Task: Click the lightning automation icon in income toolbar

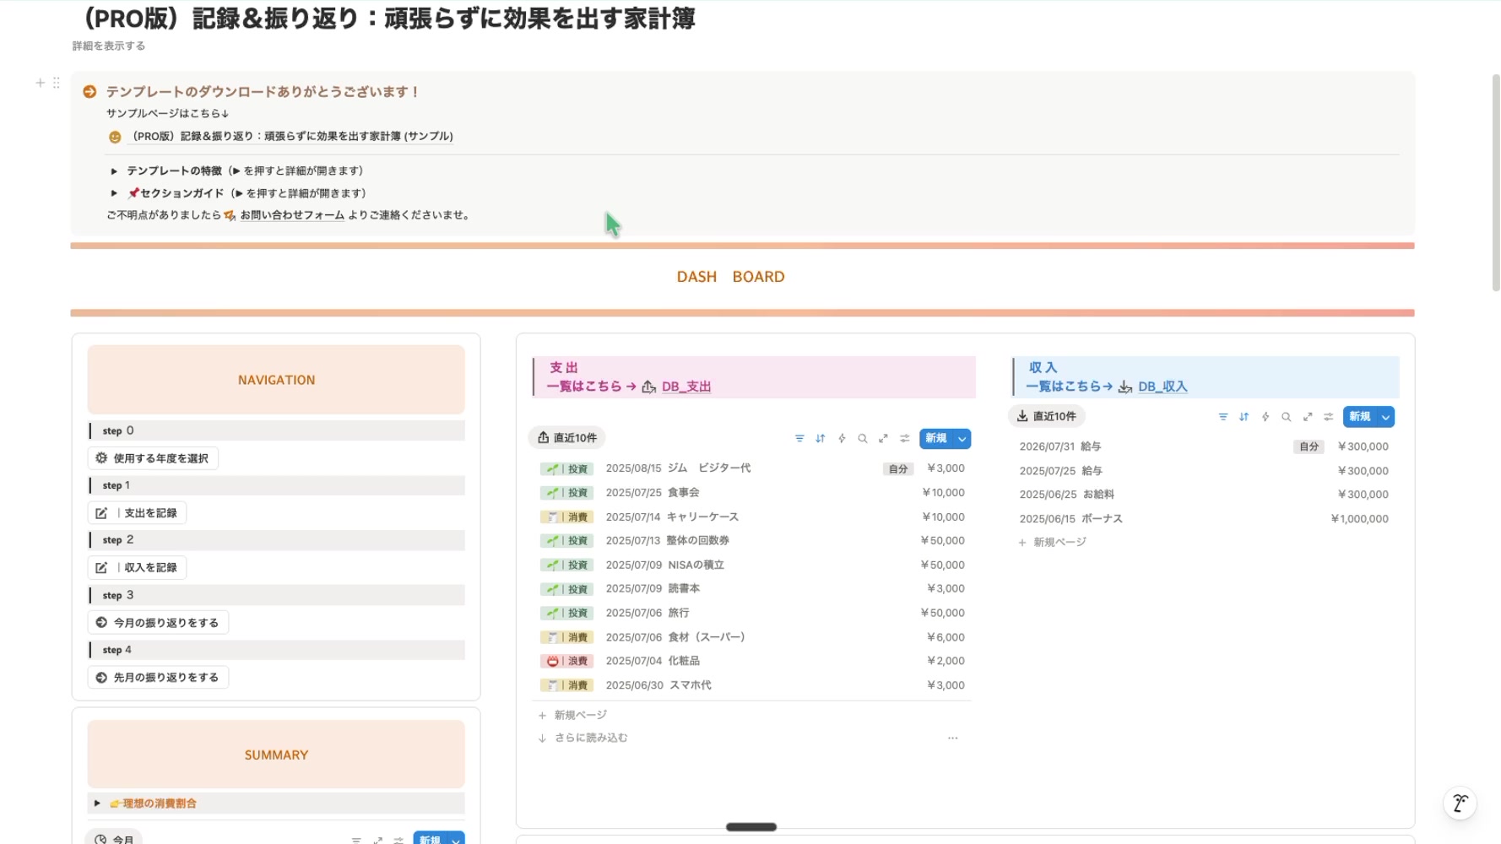Action: point(1265,417)
